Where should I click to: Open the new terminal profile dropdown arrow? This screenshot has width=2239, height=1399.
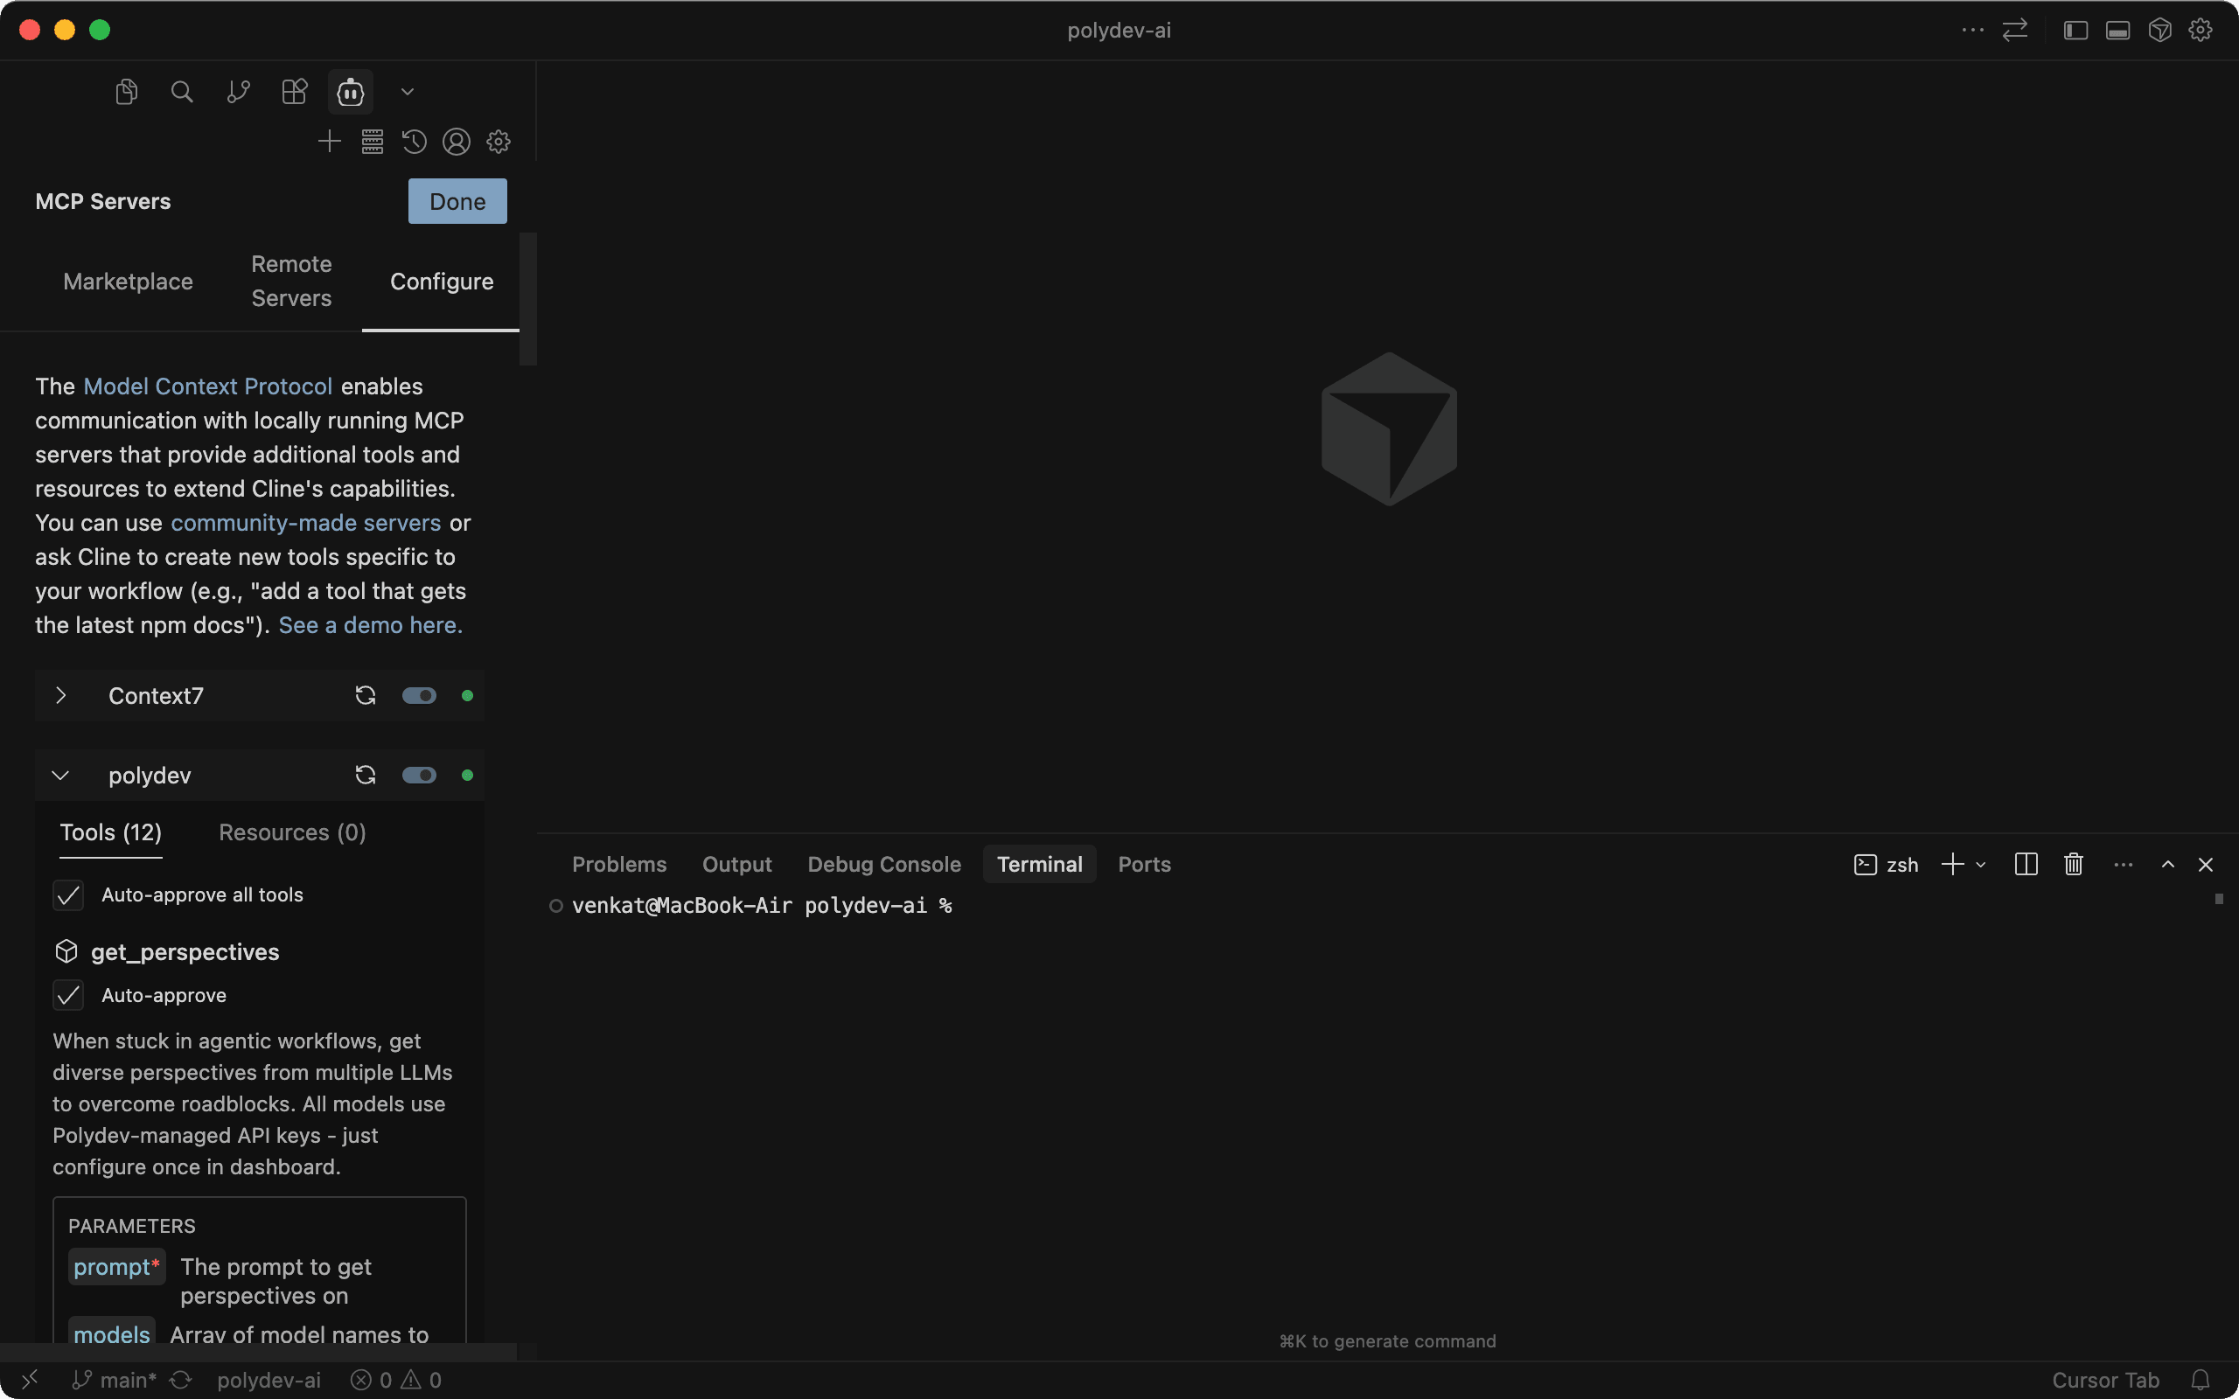tap(1981, 865)
